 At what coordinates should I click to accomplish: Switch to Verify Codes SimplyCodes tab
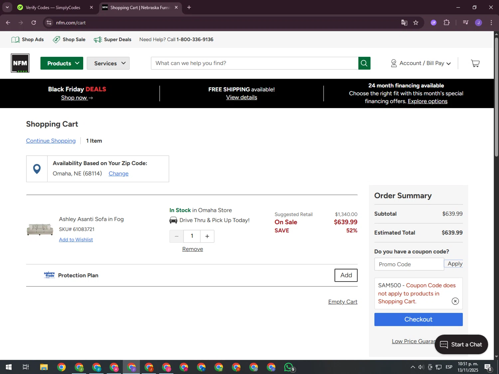(x=53, y=7)
